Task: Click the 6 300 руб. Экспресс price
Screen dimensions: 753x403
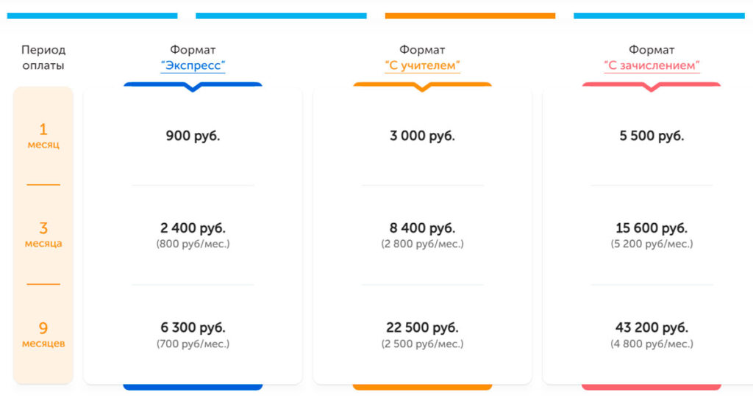Action: (x=193, y=327)
